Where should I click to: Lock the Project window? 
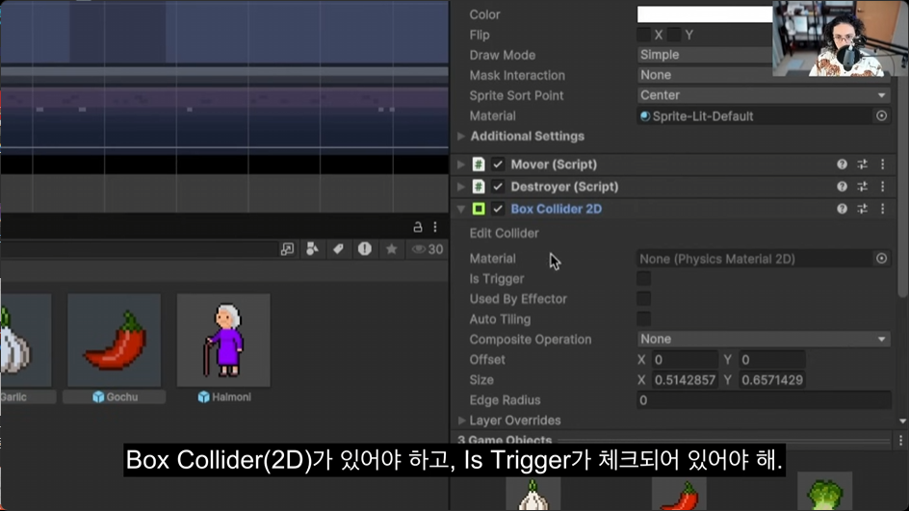click(417, 227)
